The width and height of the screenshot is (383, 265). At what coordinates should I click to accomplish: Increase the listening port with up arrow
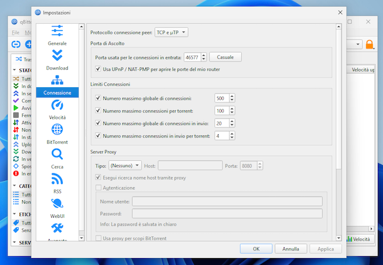(x=203, y=55)
